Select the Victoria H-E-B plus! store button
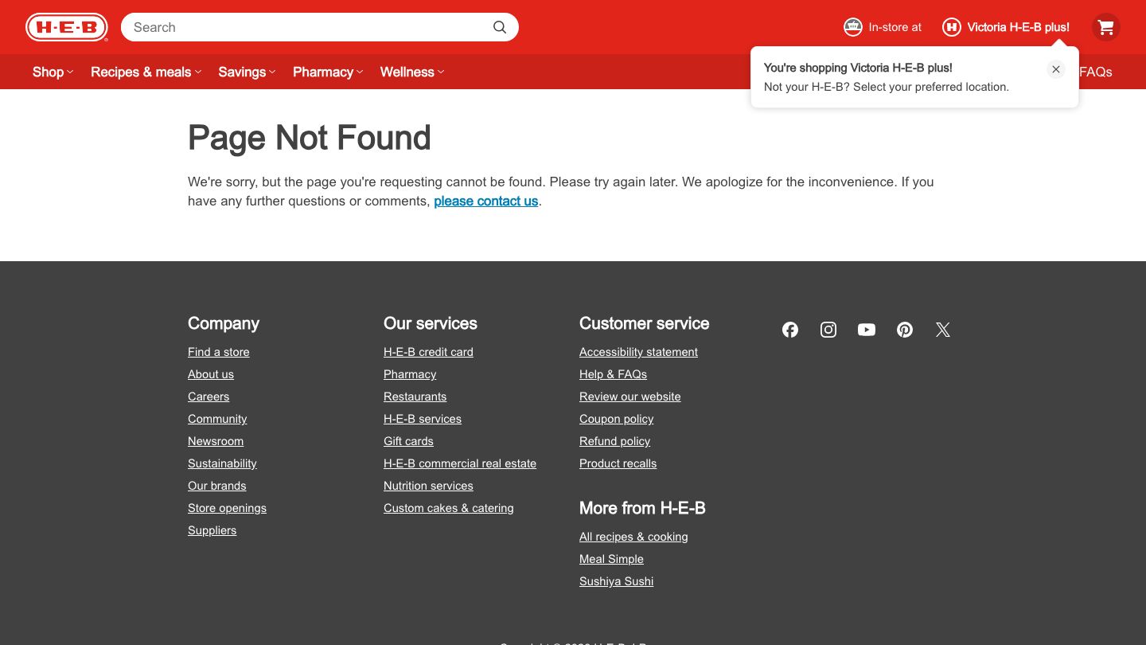The height and width of the screenshot is (645, 1146). tap(1007, 27)
